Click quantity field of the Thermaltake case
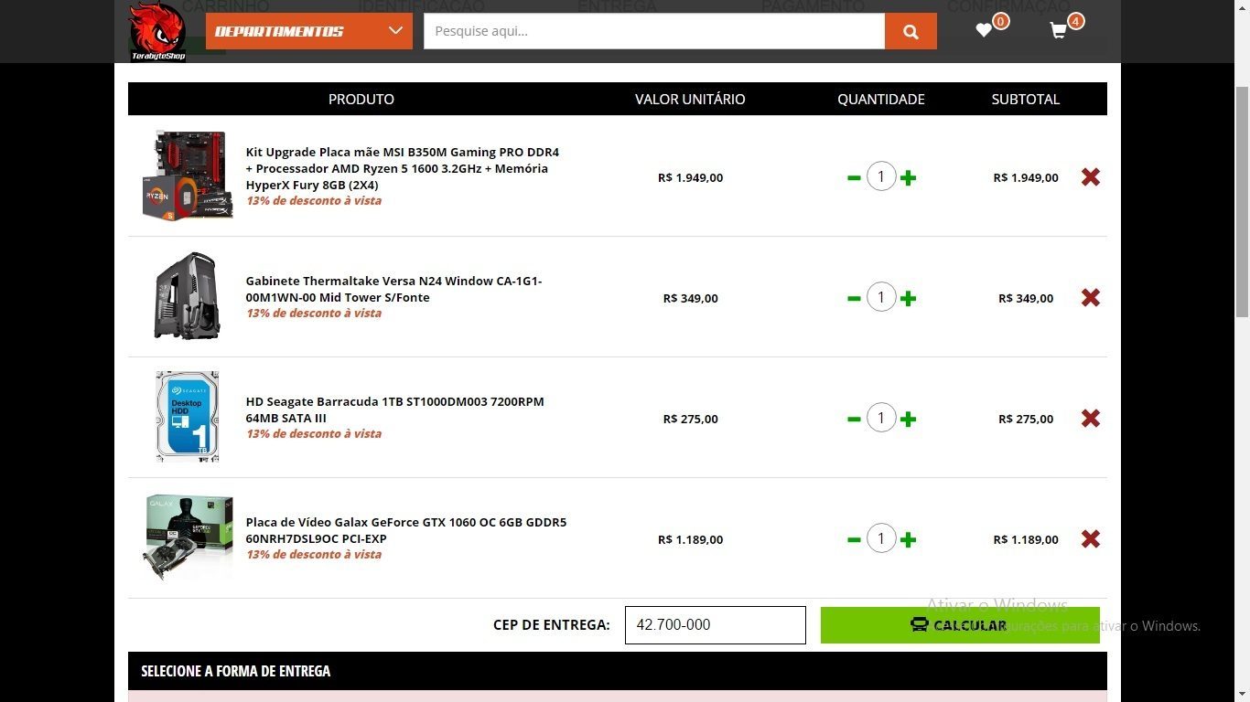The image size is (1250, 702). 881,297
